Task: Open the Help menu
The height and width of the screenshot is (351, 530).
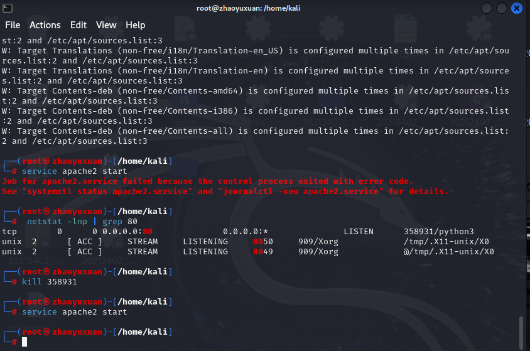Action: [x=135, y=25]
